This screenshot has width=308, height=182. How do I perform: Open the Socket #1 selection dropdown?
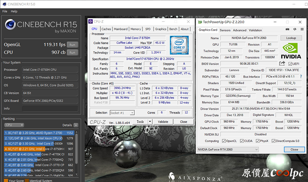122,113
